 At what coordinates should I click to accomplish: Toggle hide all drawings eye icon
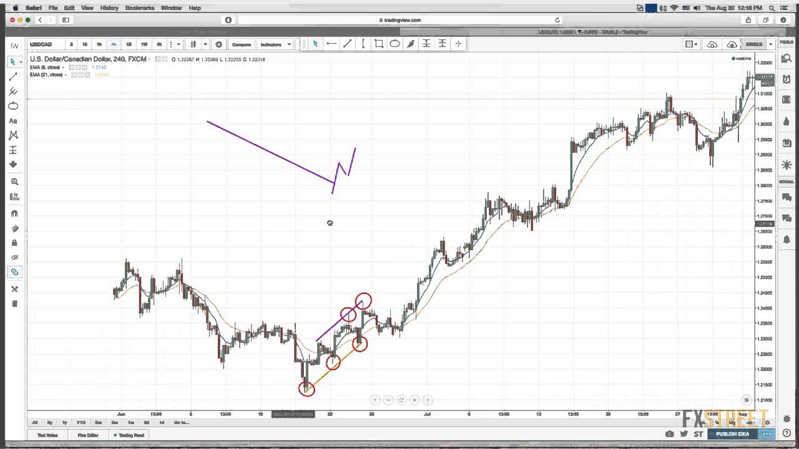tap(14, 257)
